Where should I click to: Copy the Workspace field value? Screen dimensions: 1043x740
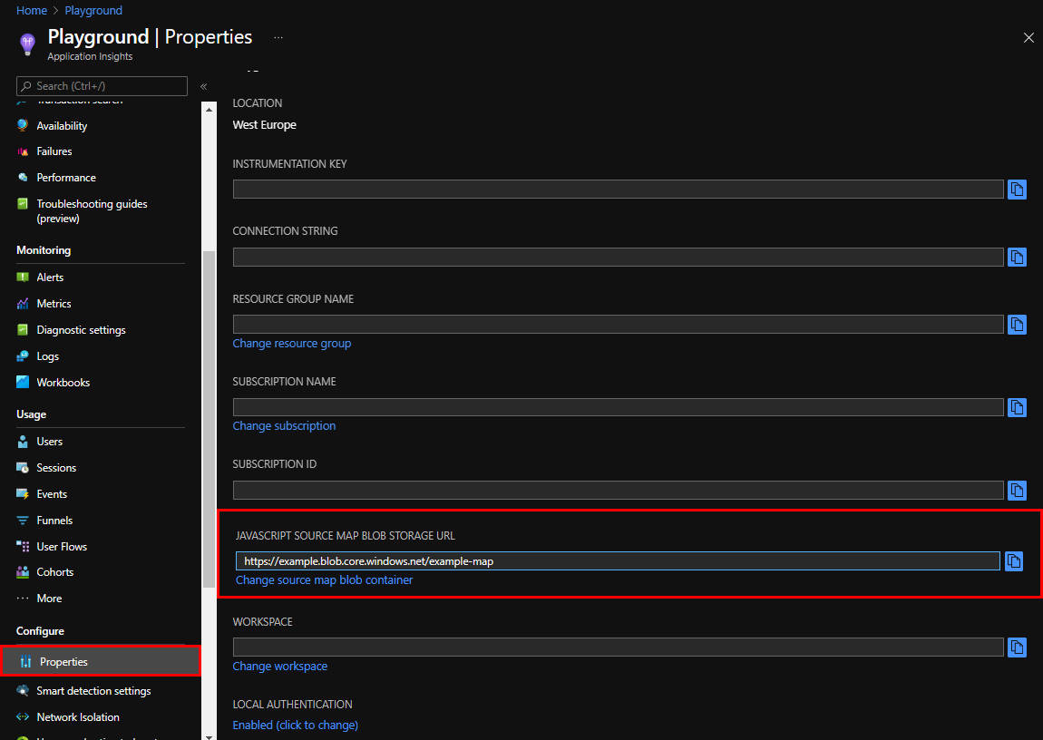tap(1017, 647)
